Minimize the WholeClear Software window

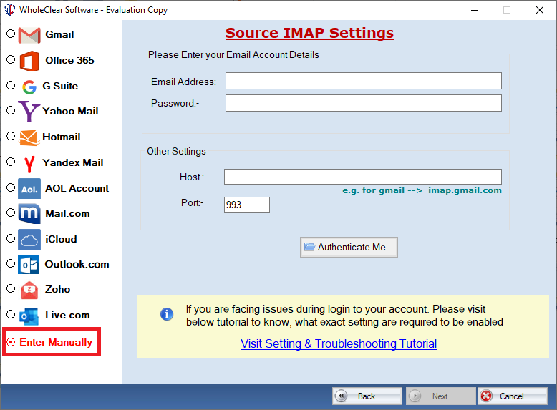coord(475,10)
